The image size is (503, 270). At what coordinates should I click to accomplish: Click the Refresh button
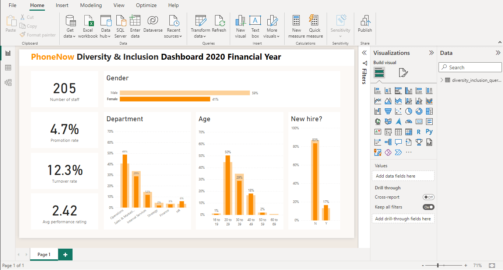pos(219,24)
